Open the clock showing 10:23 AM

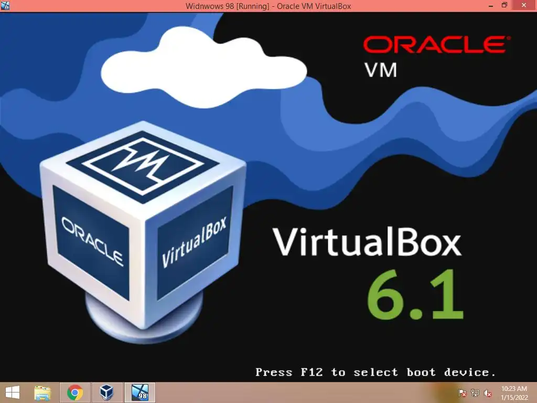click(x=514, y=393)
